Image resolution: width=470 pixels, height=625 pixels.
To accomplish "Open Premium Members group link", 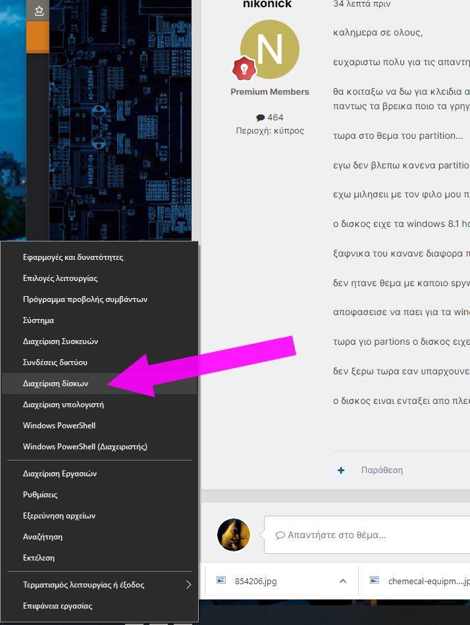I will pyautogui.click(x=270, y=91).
